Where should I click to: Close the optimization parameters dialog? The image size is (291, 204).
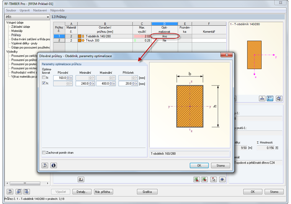pyautogui.click(x=227, y=55)
